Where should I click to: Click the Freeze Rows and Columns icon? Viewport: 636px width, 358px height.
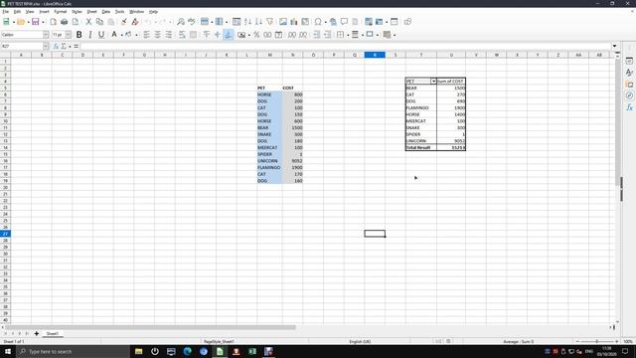pyautogui.click(x=380, y=22)
